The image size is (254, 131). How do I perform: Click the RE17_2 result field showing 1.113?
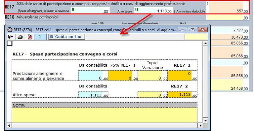point(180,94)
